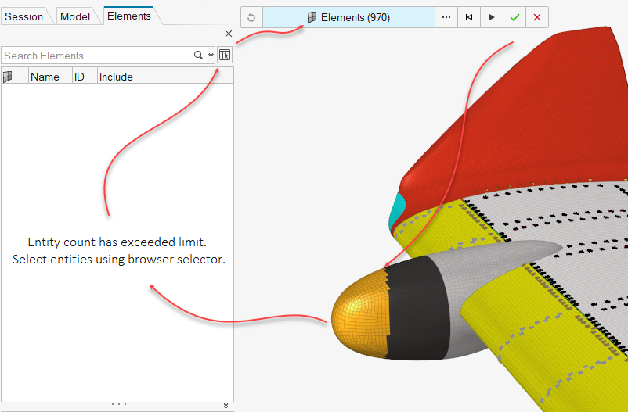Image resolution: width=628 pixels, height=412 pixels.
Task: Click the Include column header
Action: pos(116,77)
